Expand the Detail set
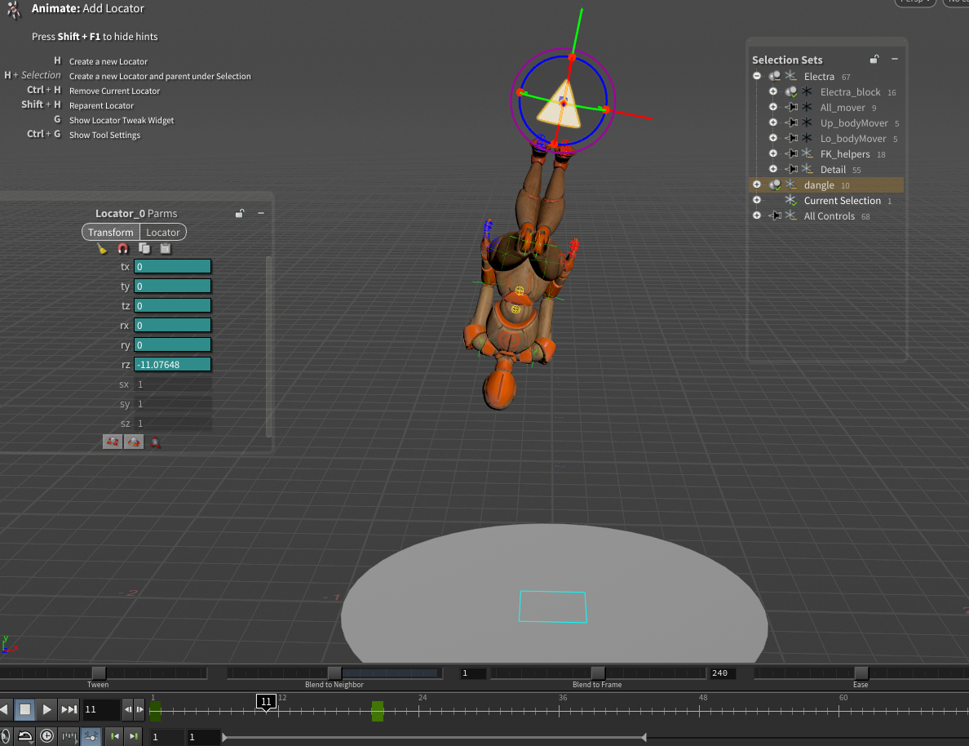 (773, 169)
